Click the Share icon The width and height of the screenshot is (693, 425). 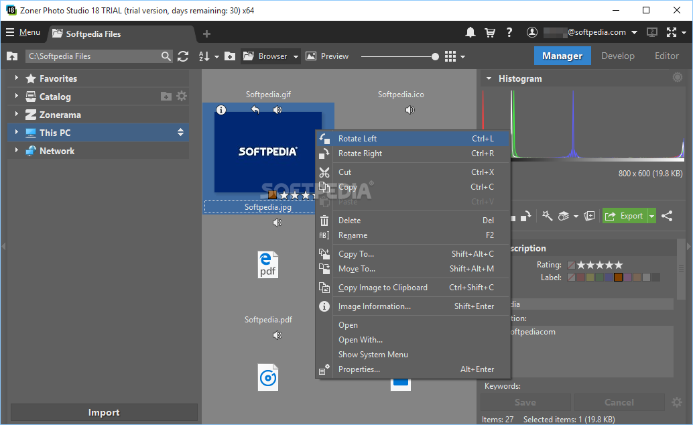[x=667, y=216]
